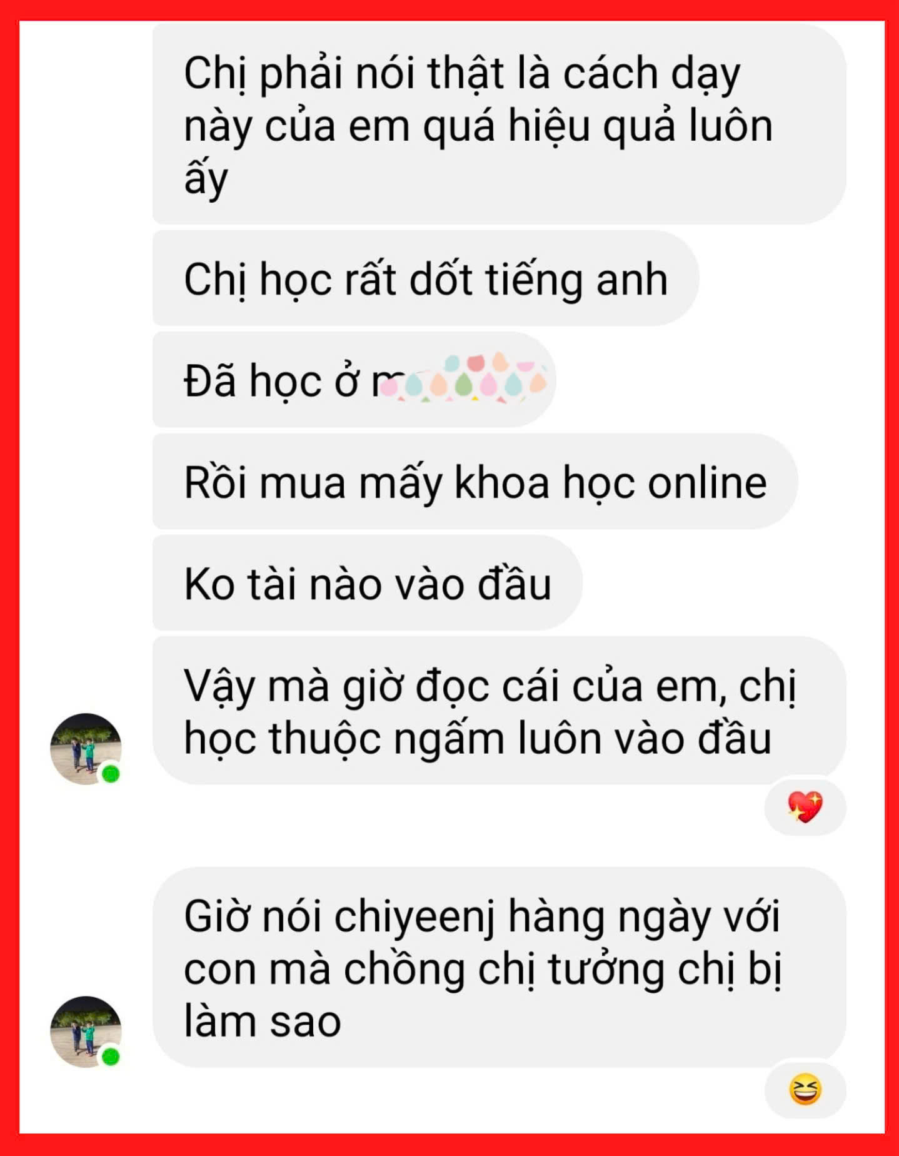Select message starting 'Vậy mà giờ đọc'
Screen dimensions: 899x1156
point(500,711)
